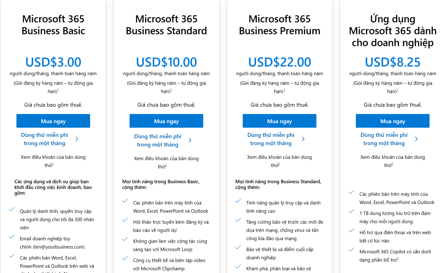
Task: Purchase Business Premium via Mua ngay button
Action: click(x=279, y=121)
